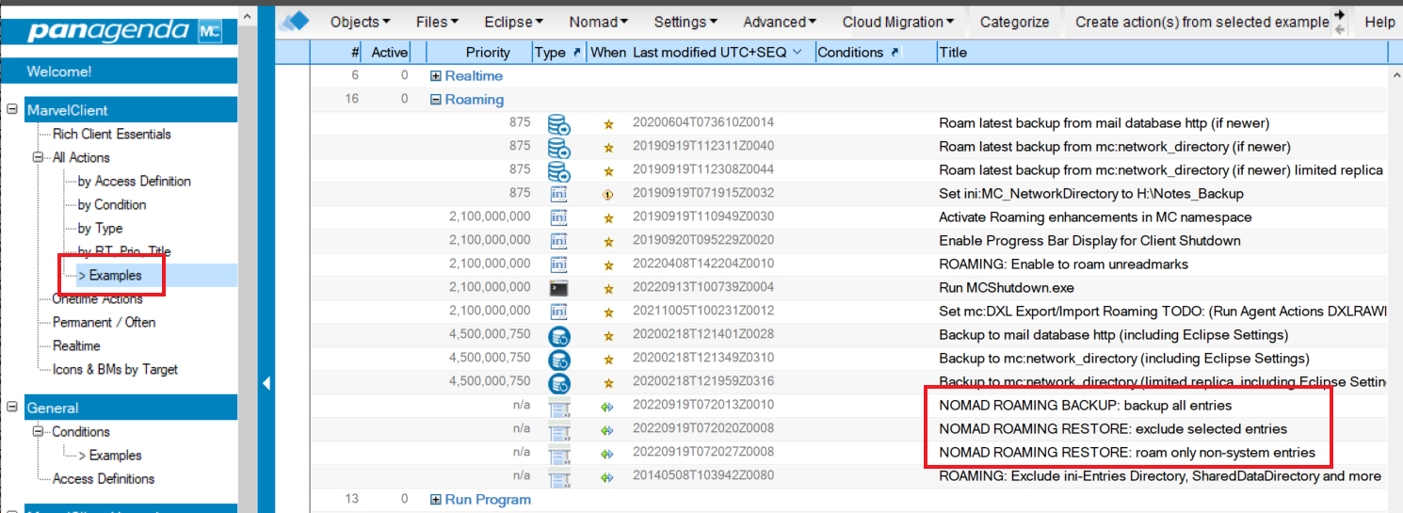
Task: Click ini icon of Activate Roaming enhancements row
Action: (558, 217)
